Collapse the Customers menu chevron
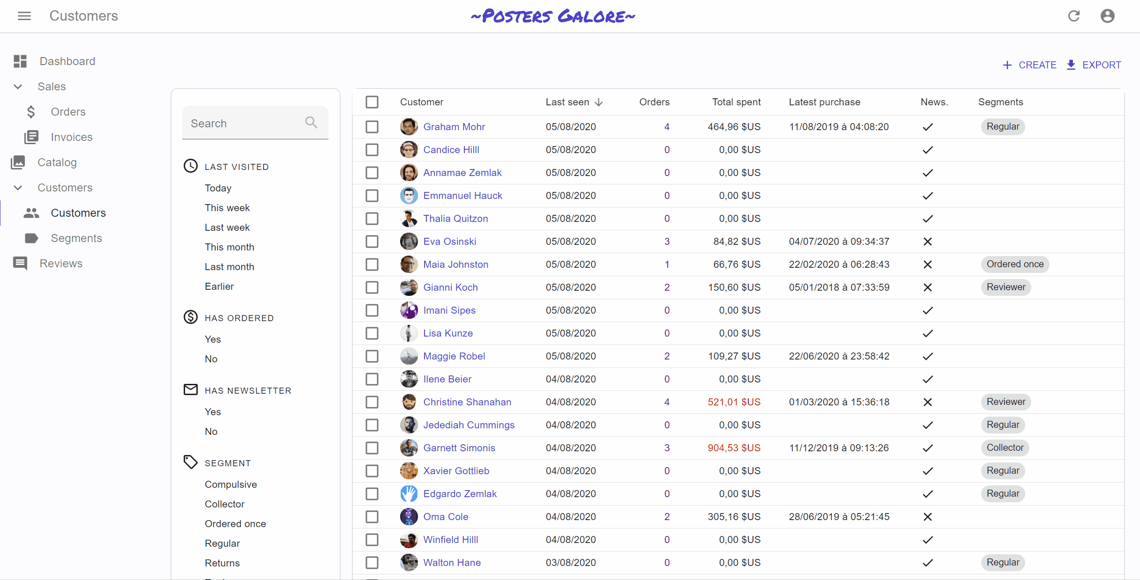The image size is (1140, 580). tap(18, 188)
